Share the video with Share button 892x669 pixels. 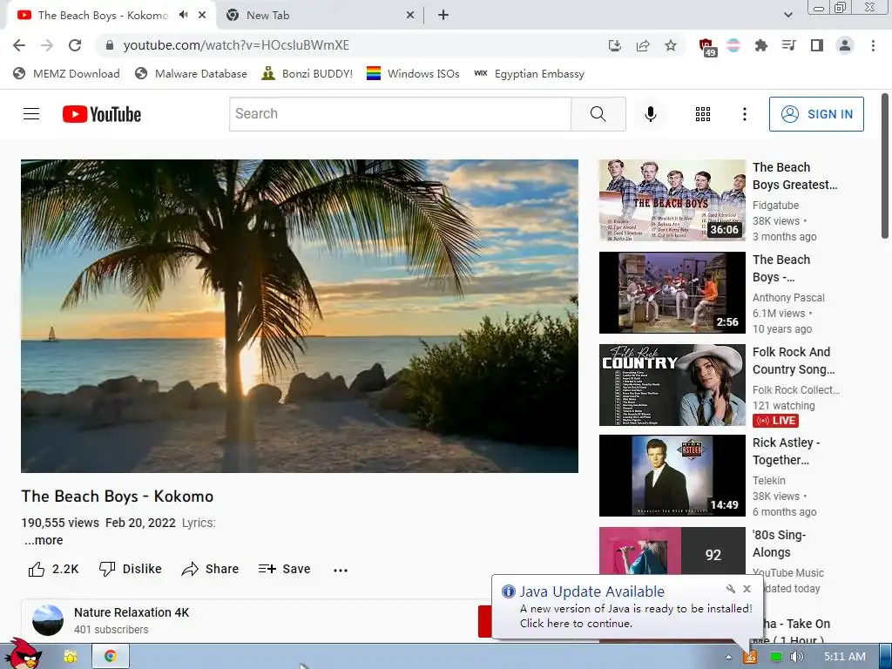(210, 569)
